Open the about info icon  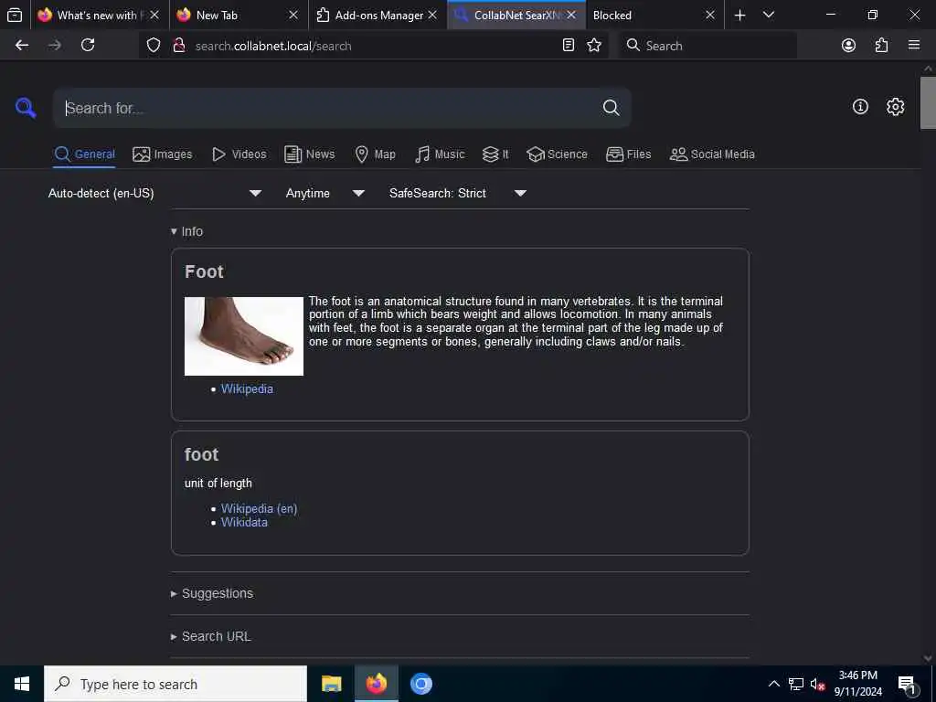(x=860, y=107)
